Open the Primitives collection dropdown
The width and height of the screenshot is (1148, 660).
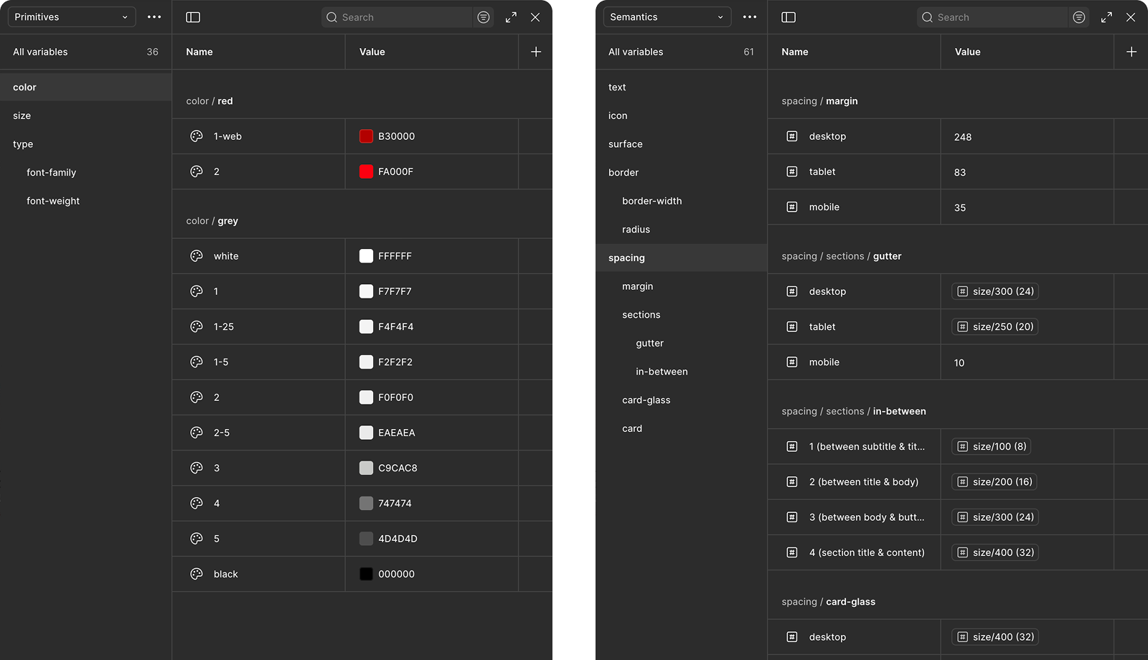72,17
